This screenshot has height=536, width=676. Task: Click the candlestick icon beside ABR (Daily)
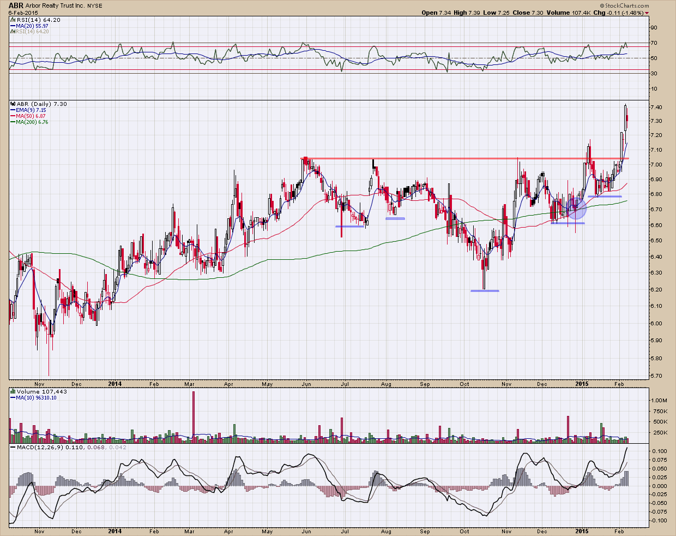(x=13, y=104)
